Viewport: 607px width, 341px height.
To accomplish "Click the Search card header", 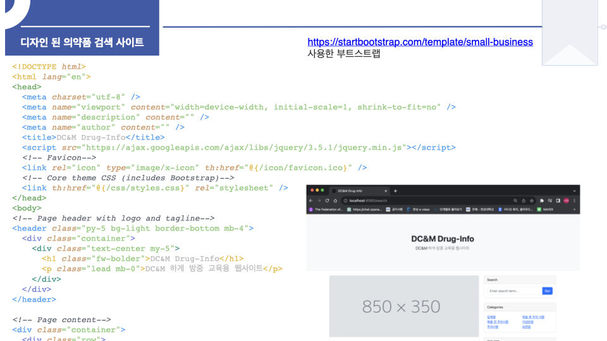I will coord(520,280).
